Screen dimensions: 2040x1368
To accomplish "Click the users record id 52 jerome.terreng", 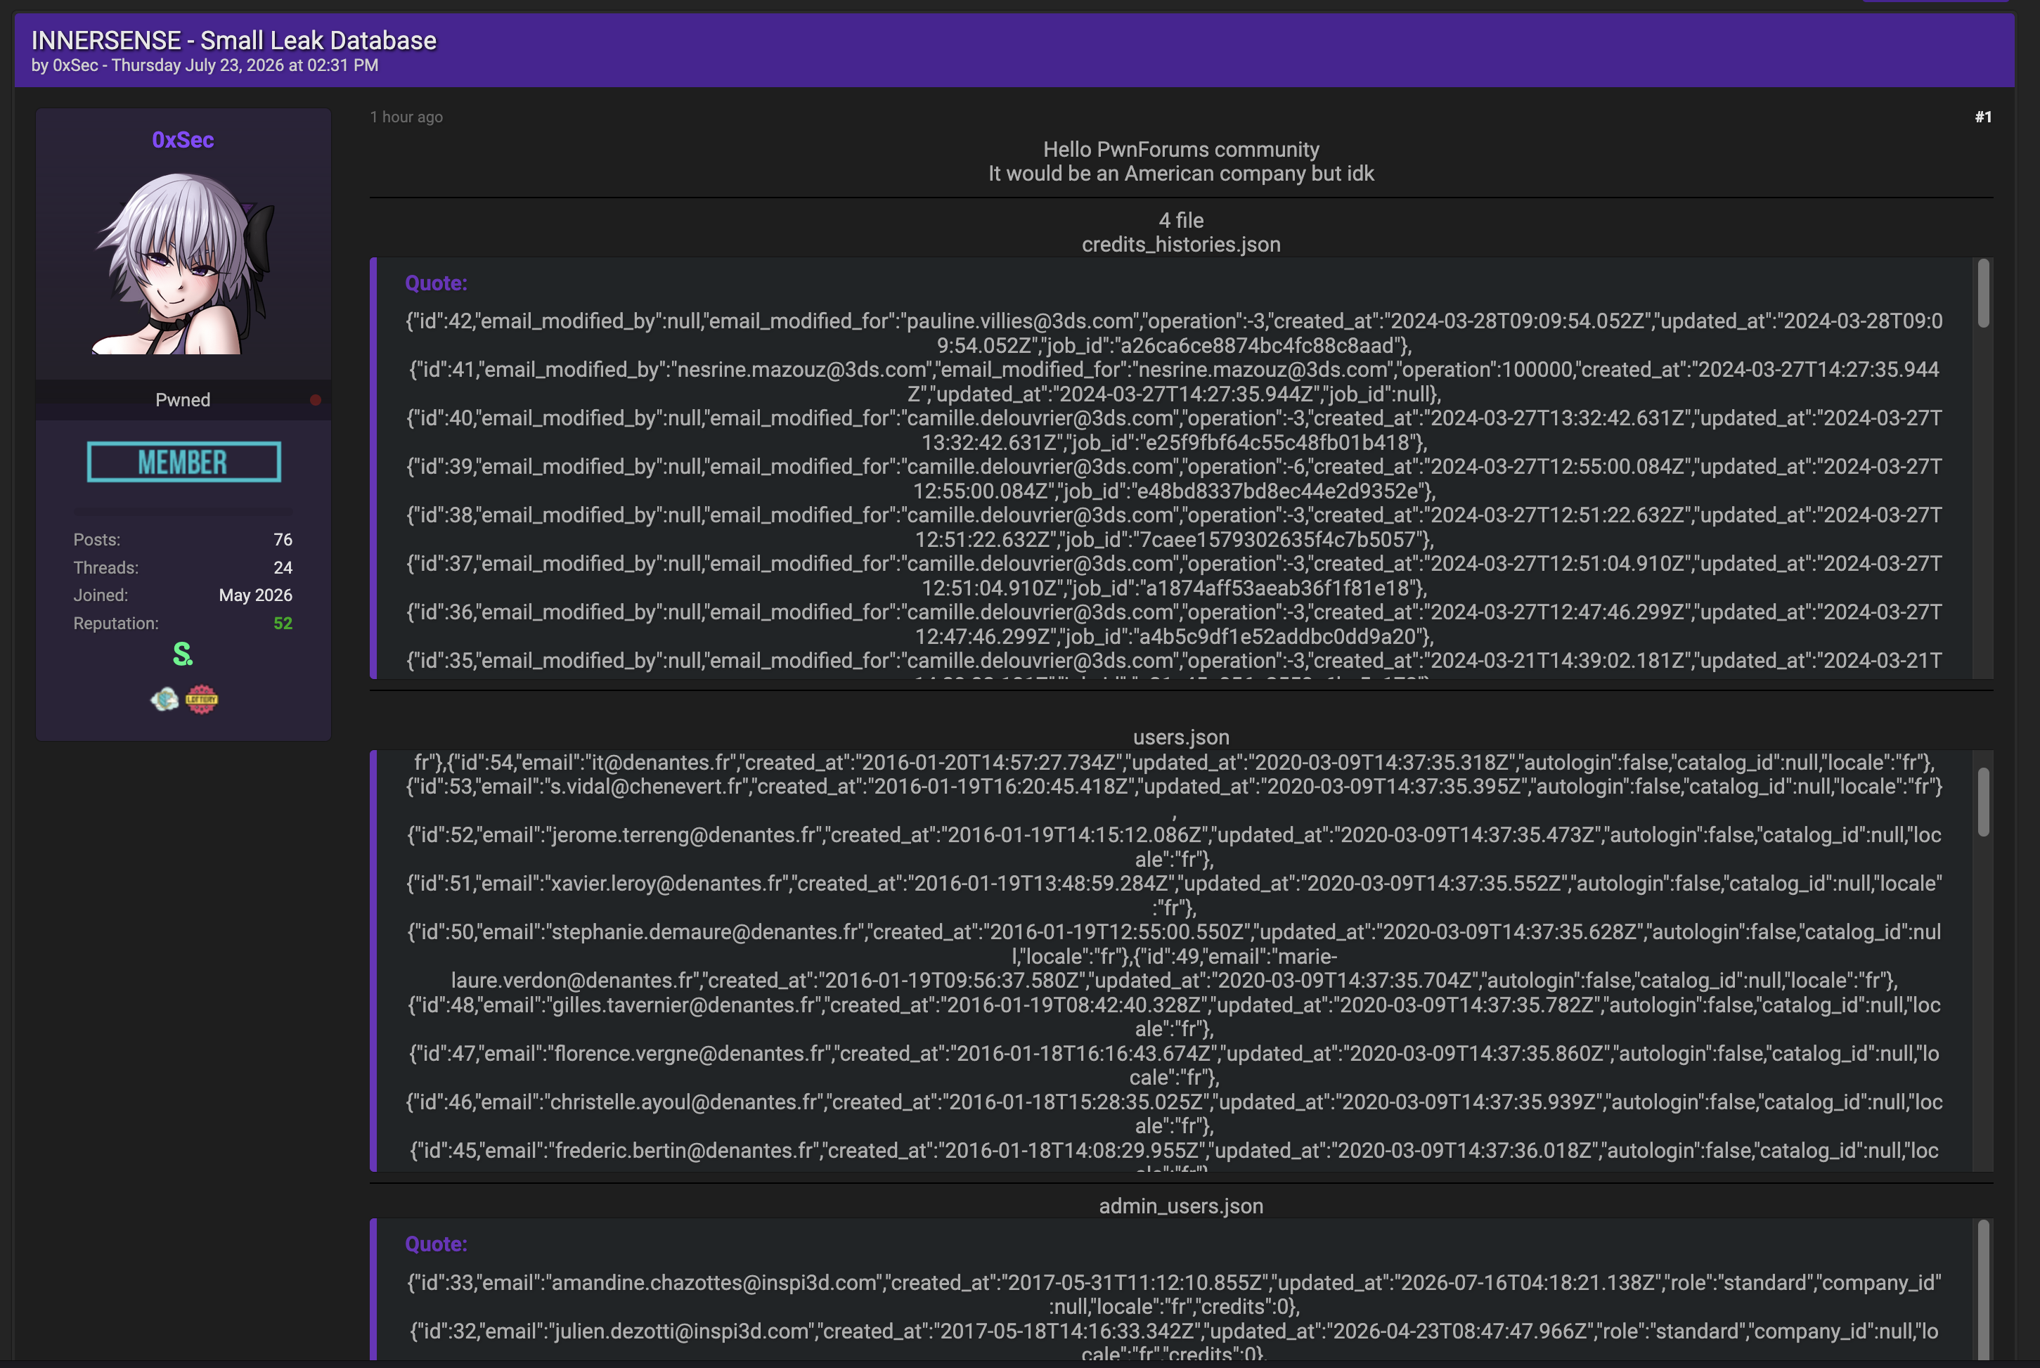I will [x=1174, y=847].
